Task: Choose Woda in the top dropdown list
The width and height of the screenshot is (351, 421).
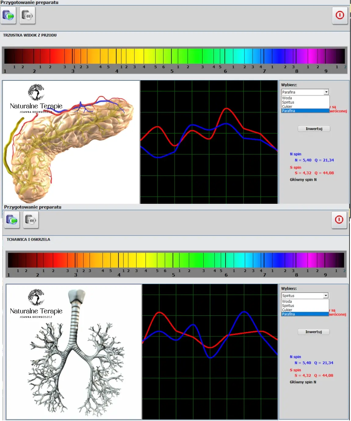Action: point(305,98)
